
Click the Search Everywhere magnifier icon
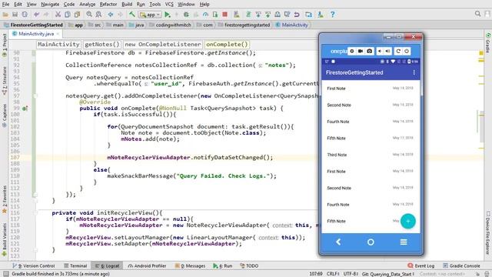[477, 14]
